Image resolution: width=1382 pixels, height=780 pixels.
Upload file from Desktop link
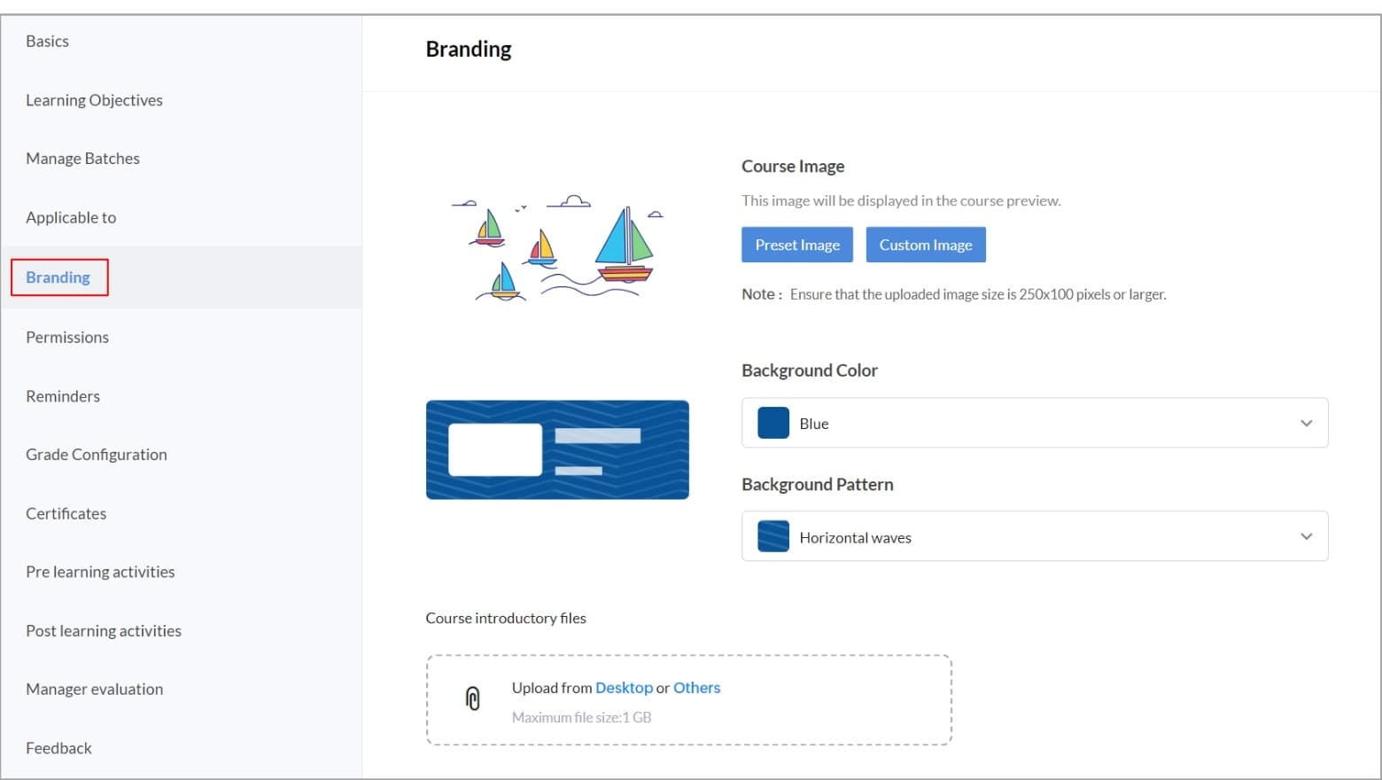[x=624, y=688]
